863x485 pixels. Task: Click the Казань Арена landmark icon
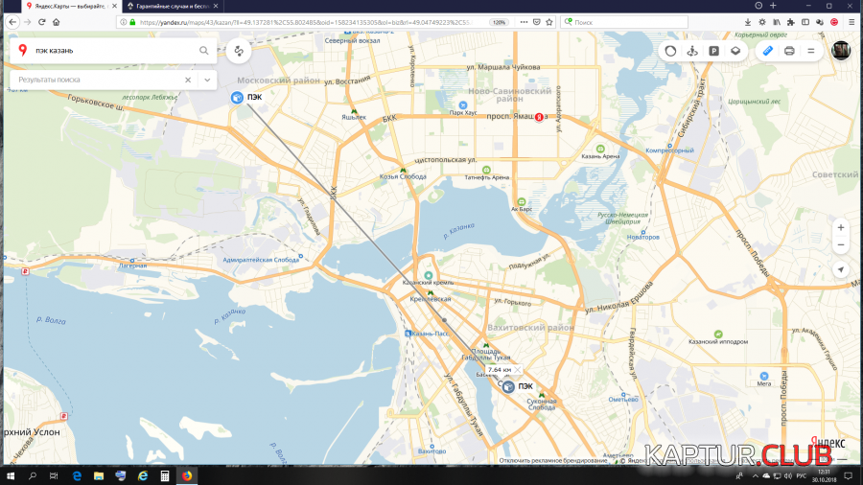(600, 149)
